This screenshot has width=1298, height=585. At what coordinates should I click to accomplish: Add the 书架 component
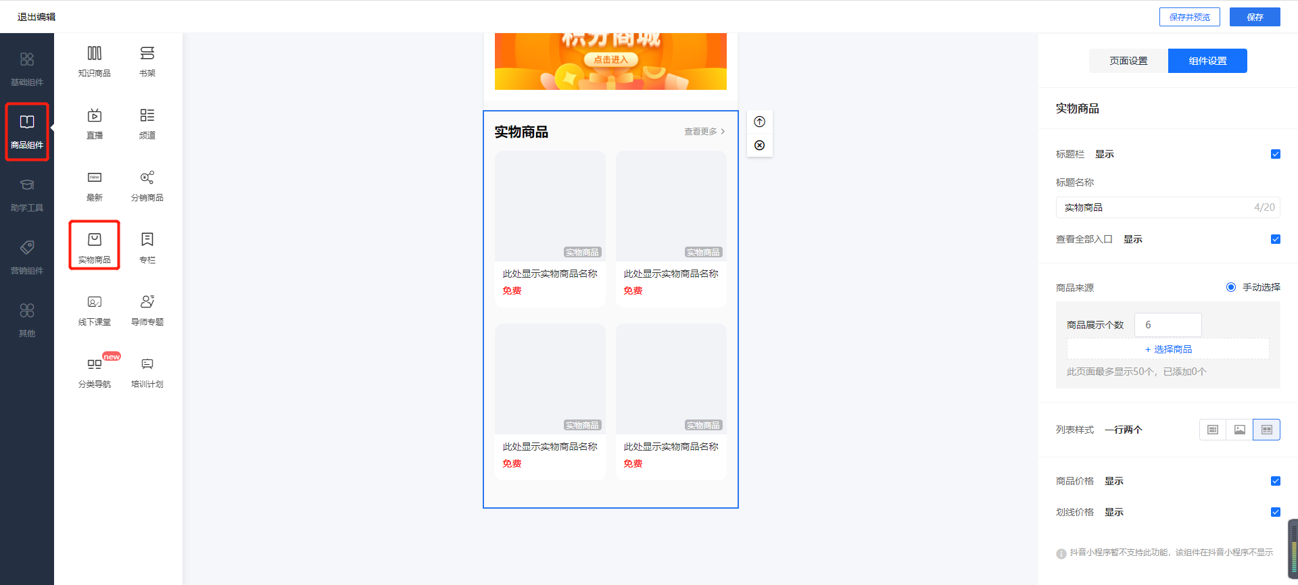(x=147, y=61)
